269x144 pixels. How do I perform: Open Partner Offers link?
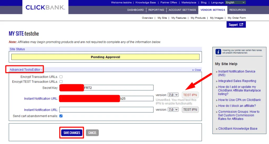169,2
